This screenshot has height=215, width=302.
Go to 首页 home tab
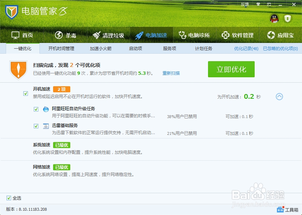(22, 35)
